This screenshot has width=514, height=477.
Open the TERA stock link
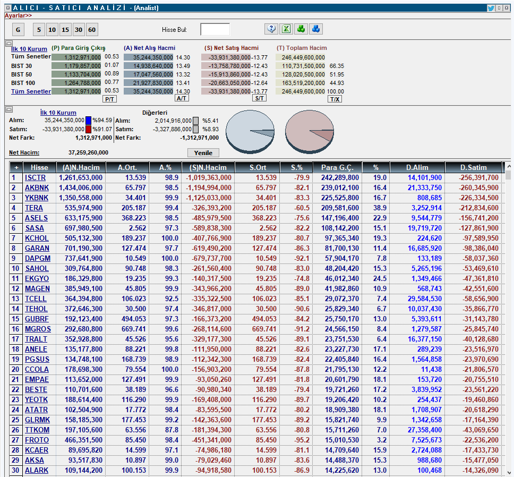tap(34, 208)
